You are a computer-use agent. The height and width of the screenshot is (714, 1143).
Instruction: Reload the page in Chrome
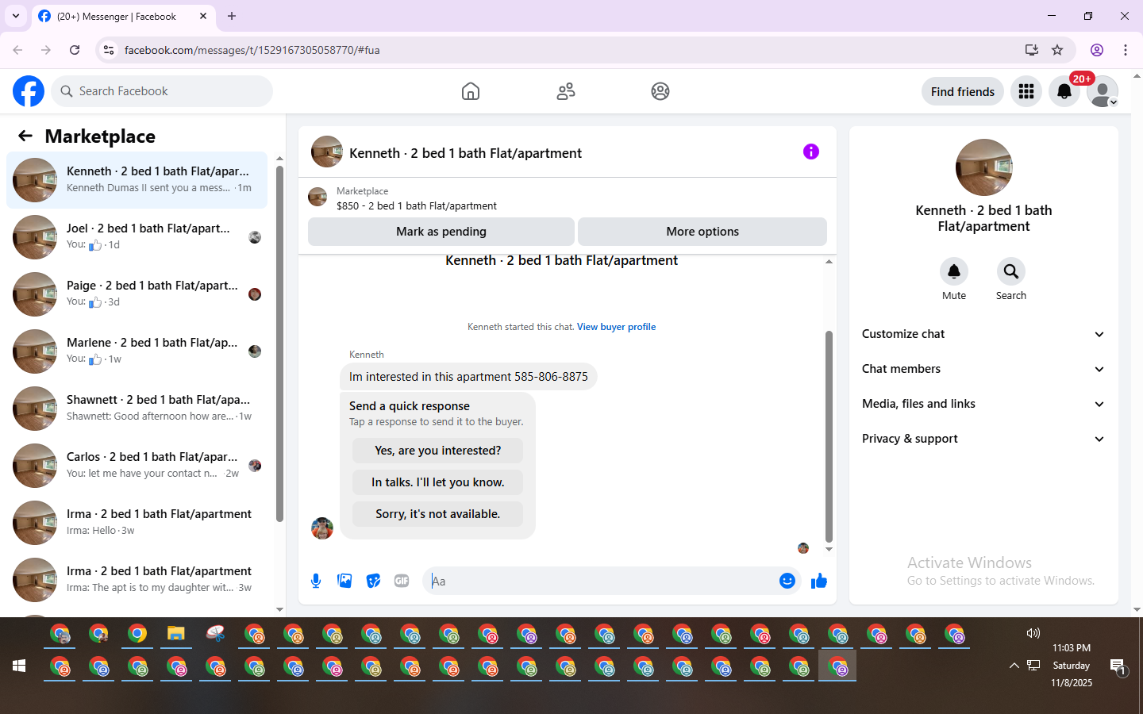75,50
